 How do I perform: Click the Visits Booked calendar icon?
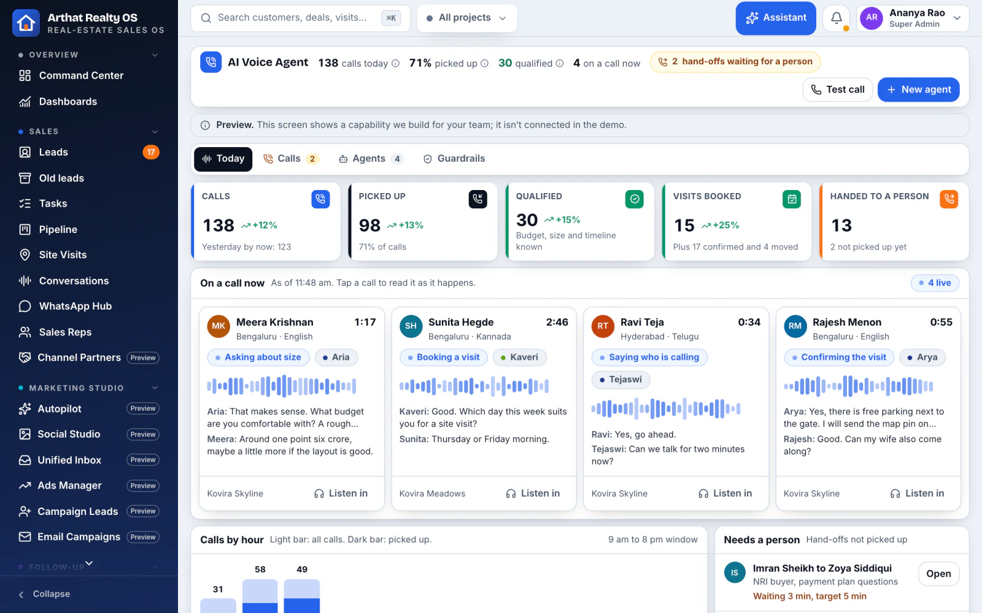coord(792,199)
